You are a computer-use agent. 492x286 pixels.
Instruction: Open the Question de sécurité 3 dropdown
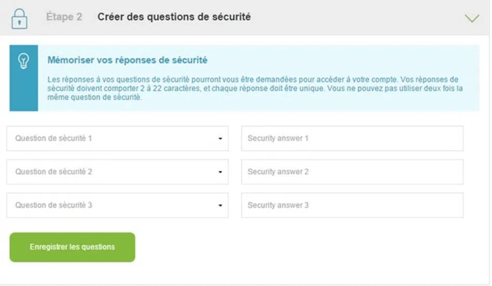[117, 205]
